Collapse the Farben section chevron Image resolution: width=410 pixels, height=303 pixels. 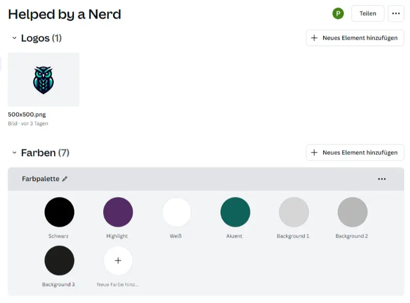(x=14, y=153)
